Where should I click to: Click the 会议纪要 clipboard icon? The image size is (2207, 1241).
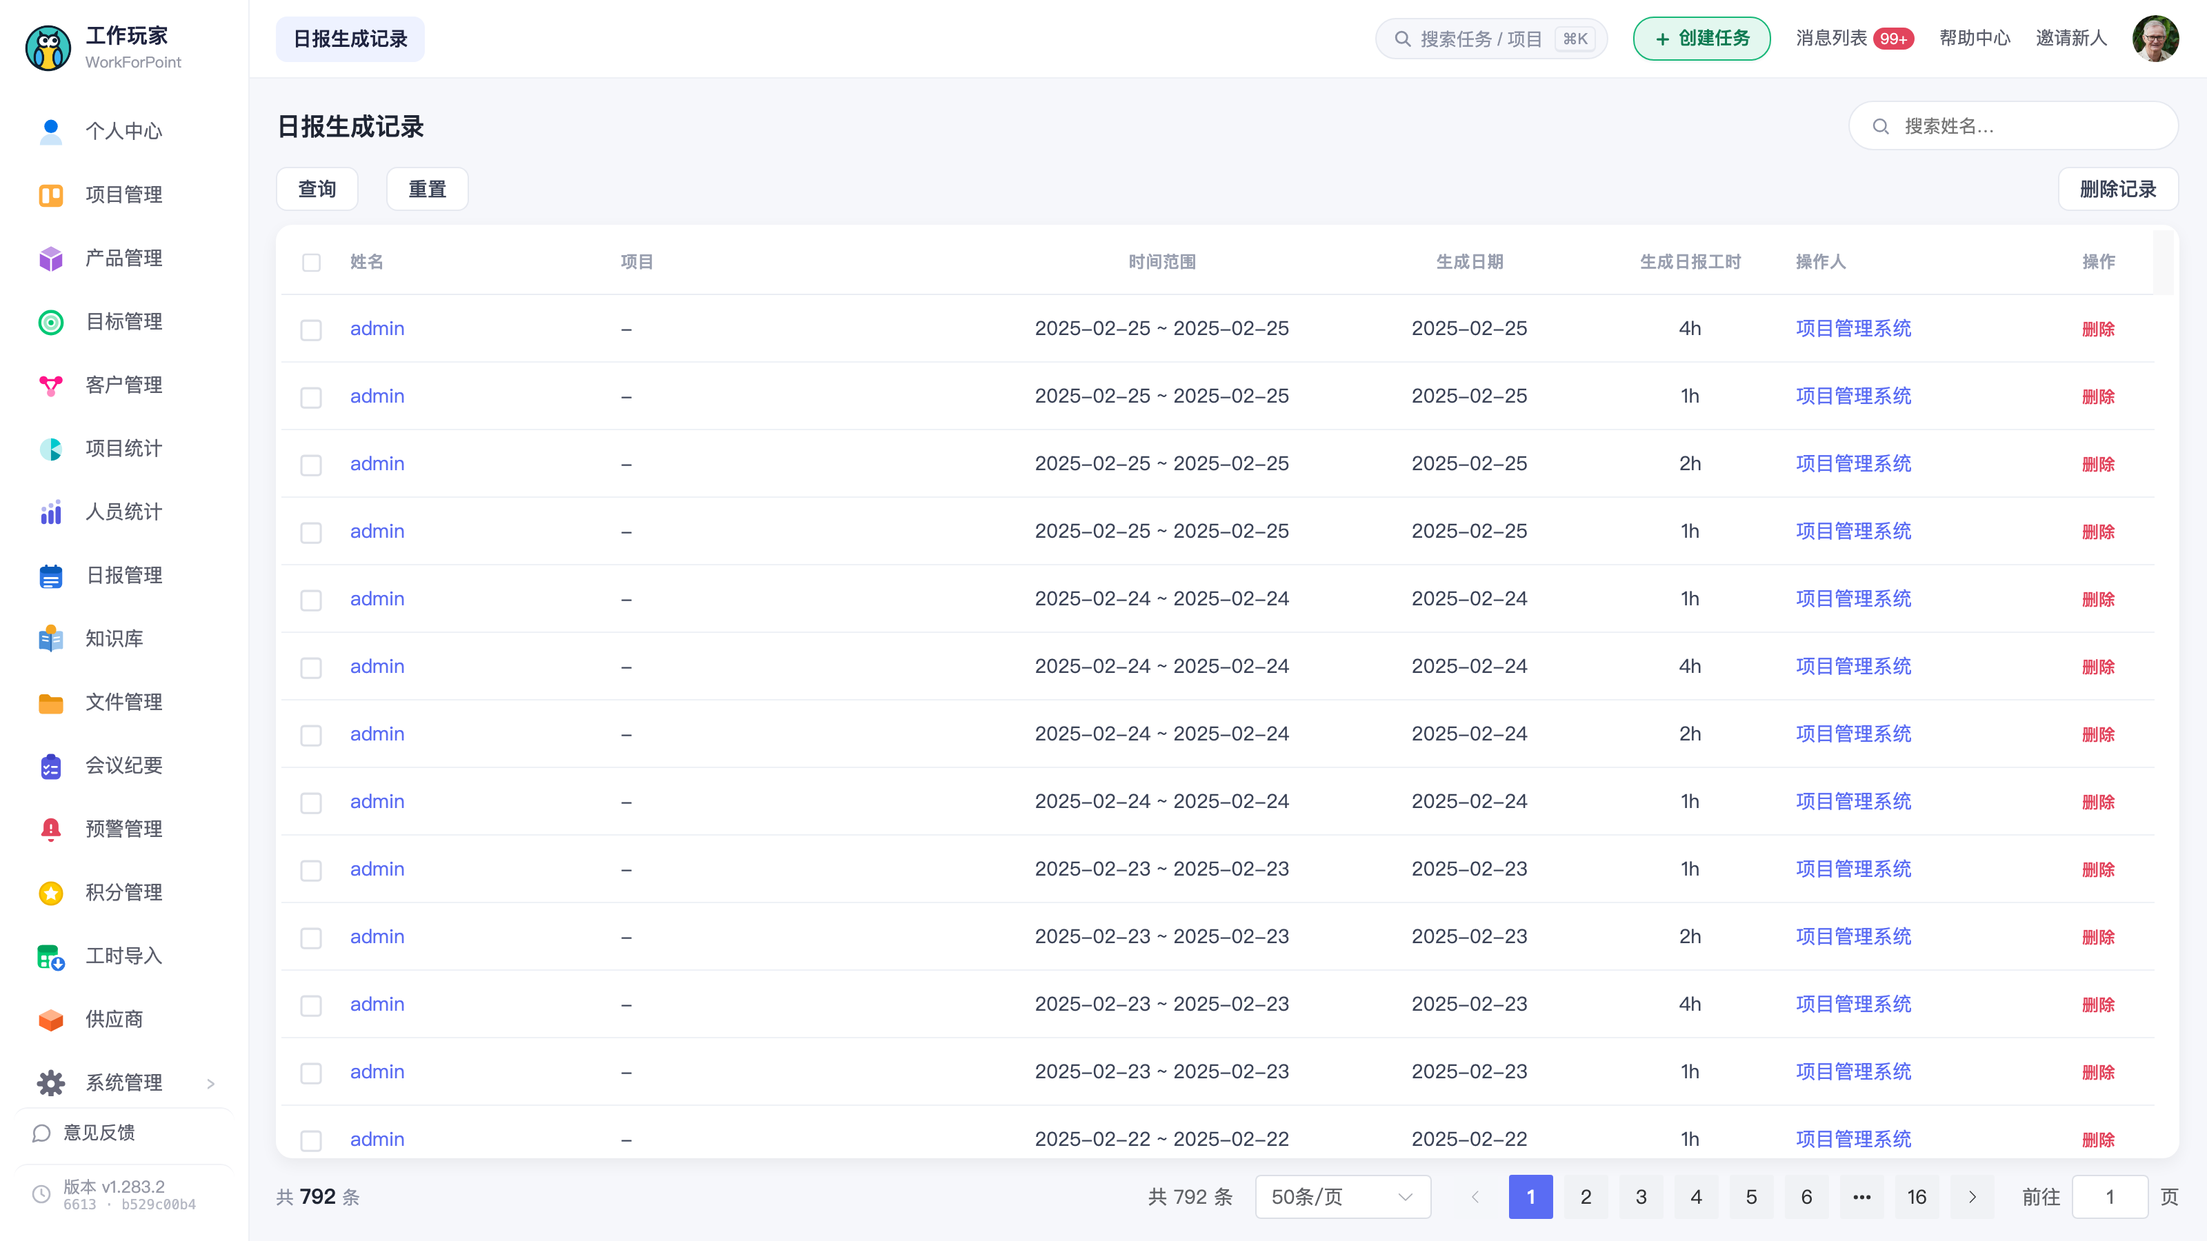(x=50, y=766)
